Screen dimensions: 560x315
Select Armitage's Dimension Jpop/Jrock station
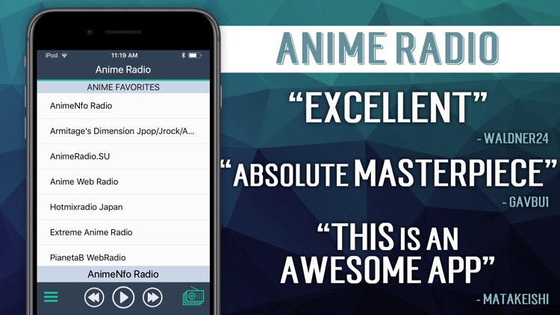[123, 131]
